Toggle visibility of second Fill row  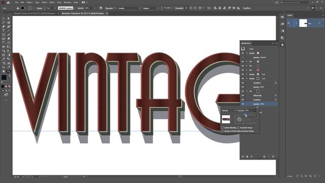(x=243, y=66)
